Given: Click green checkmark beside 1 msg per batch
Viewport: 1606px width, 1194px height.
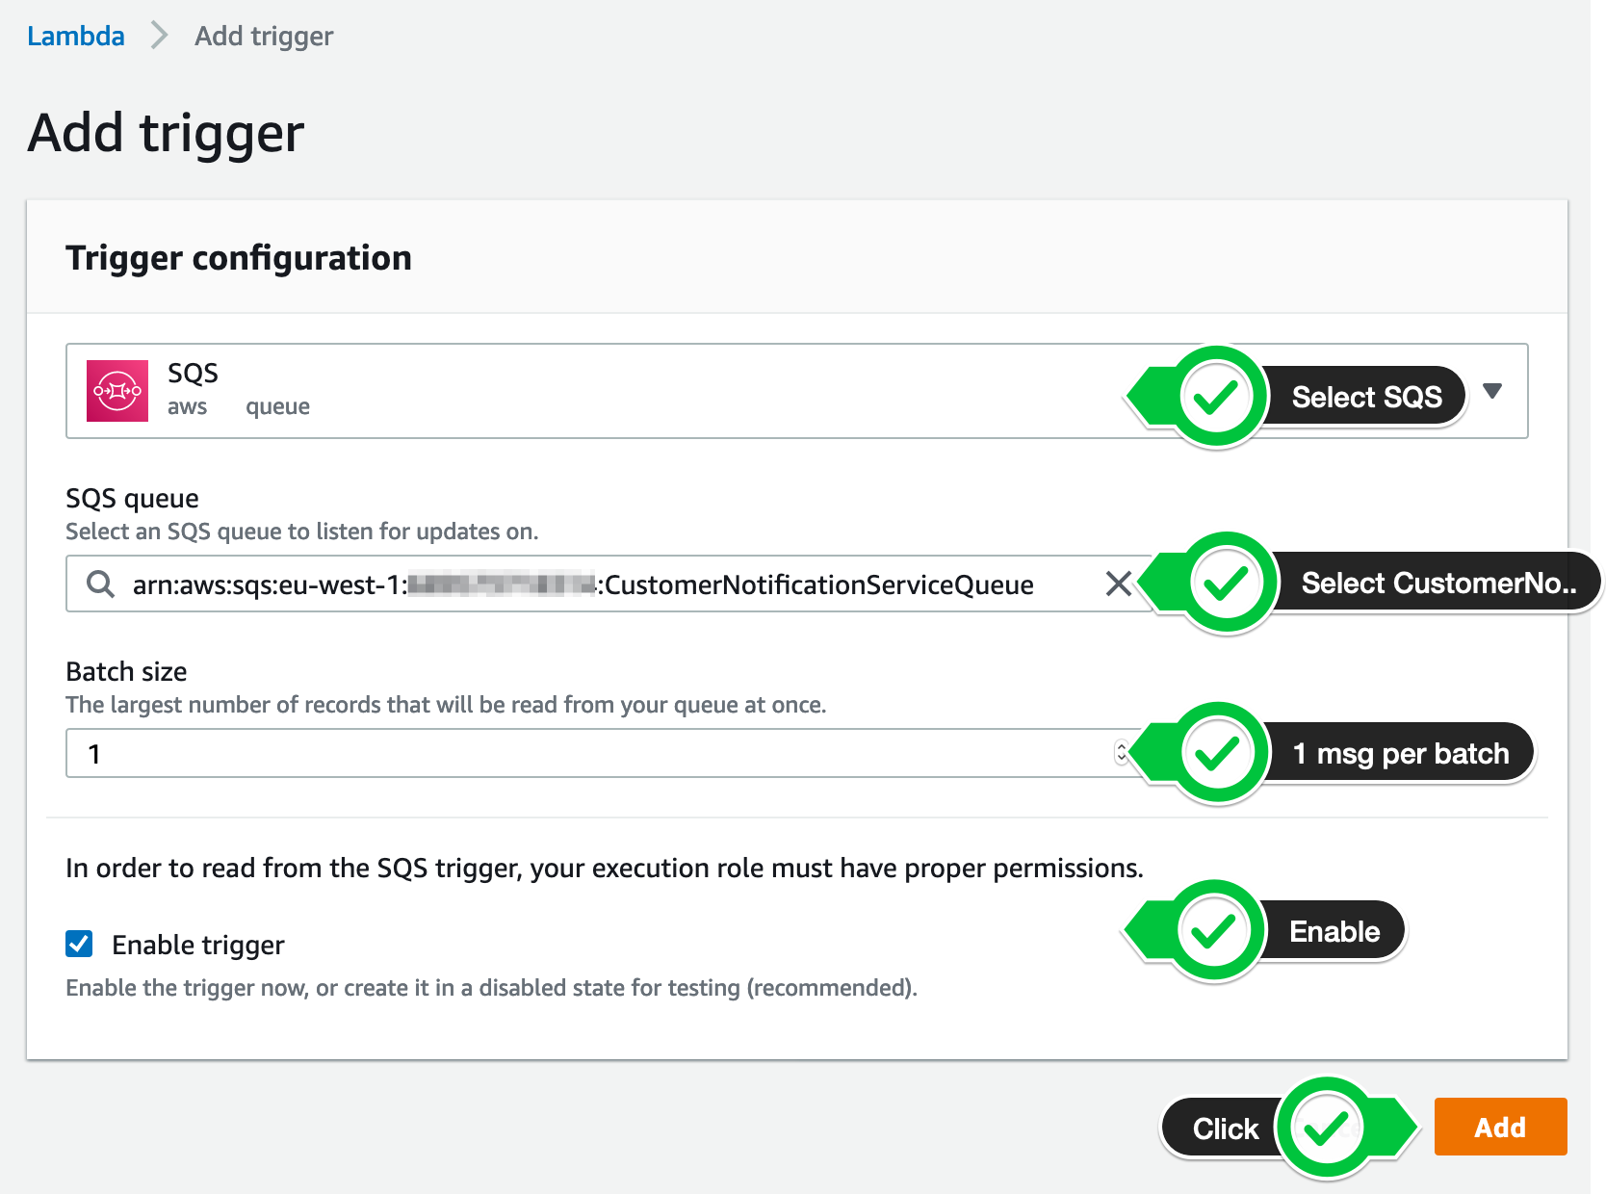Looking at the screenshot, I should (1218, 753).
